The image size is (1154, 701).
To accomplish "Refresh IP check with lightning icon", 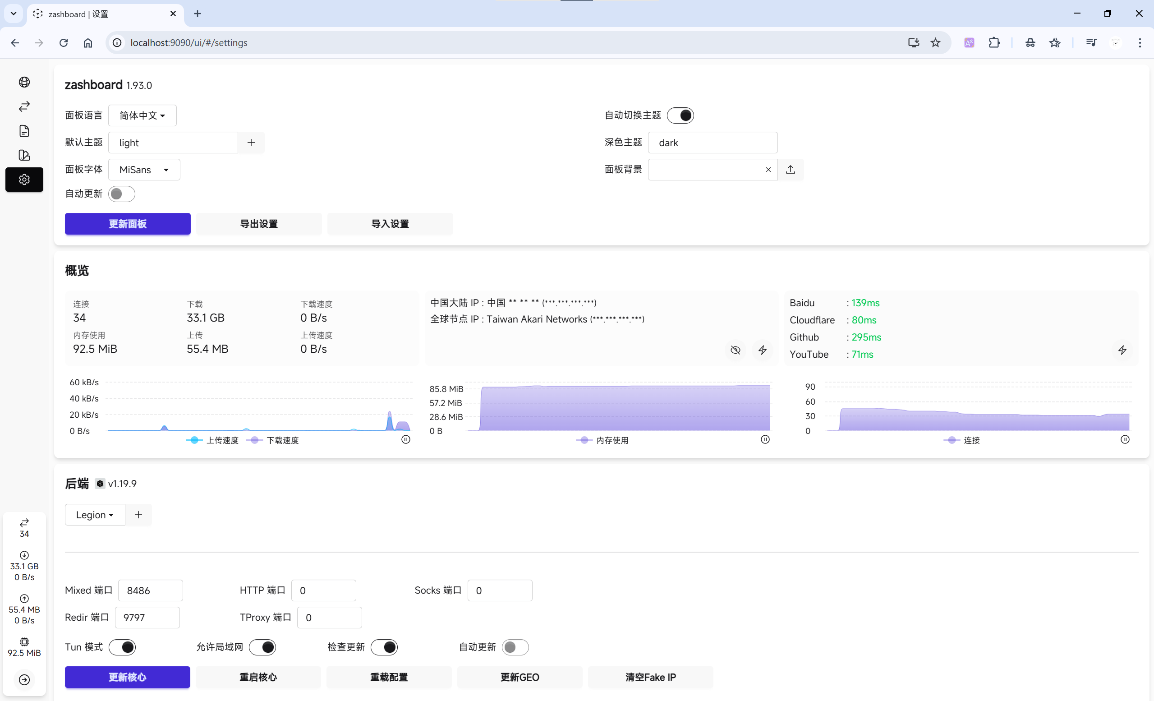I will (x=763, y=350).
